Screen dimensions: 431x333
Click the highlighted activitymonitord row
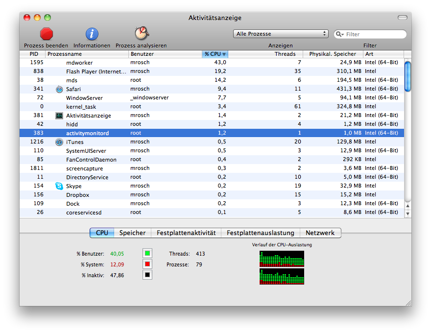tap(212, 133)
